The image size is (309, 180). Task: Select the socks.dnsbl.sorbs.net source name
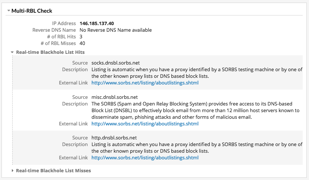[115, 63]
